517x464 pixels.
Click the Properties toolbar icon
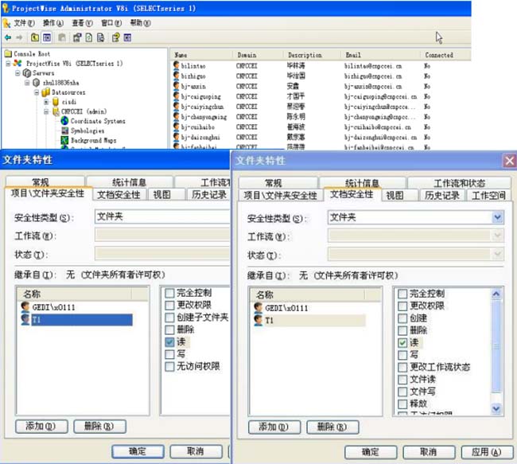pyautogui.click(x=77, y=37)
